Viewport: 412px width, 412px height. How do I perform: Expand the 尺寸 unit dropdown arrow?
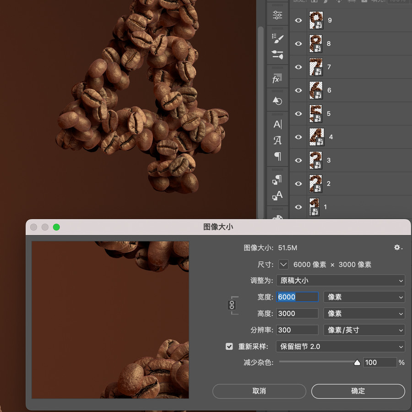(x=283, y=264)
